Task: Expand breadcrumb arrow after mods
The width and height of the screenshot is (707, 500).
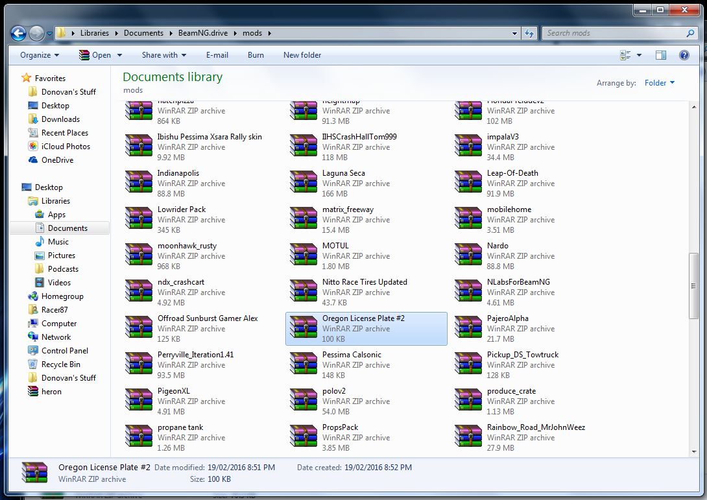Action: (x=270, y=33)
